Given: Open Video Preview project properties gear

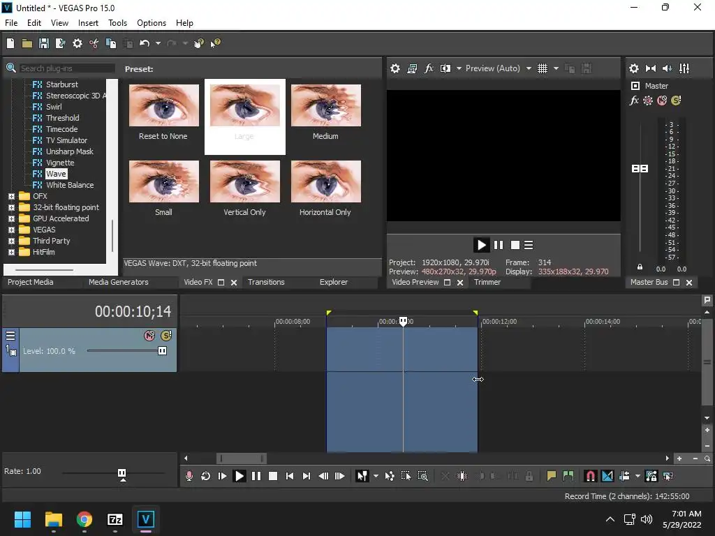Looking at the screenshot, I should pyautogui.click(x=395, y=68).
